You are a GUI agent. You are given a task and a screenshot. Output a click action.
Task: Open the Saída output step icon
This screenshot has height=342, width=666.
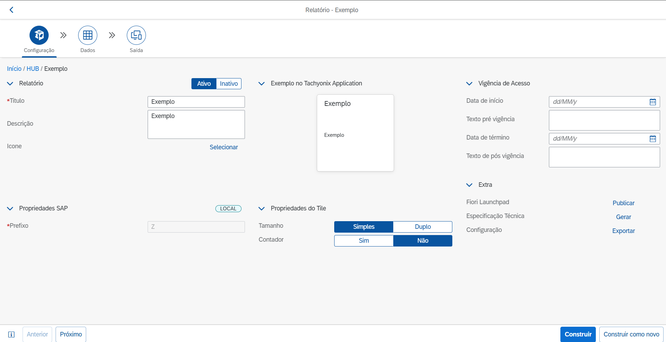136,35
